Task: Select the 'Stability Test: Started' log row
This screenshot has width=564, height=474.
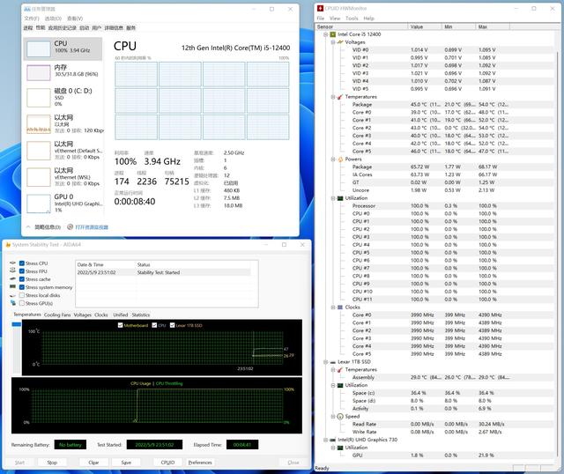Action: (x=164, y=272)
